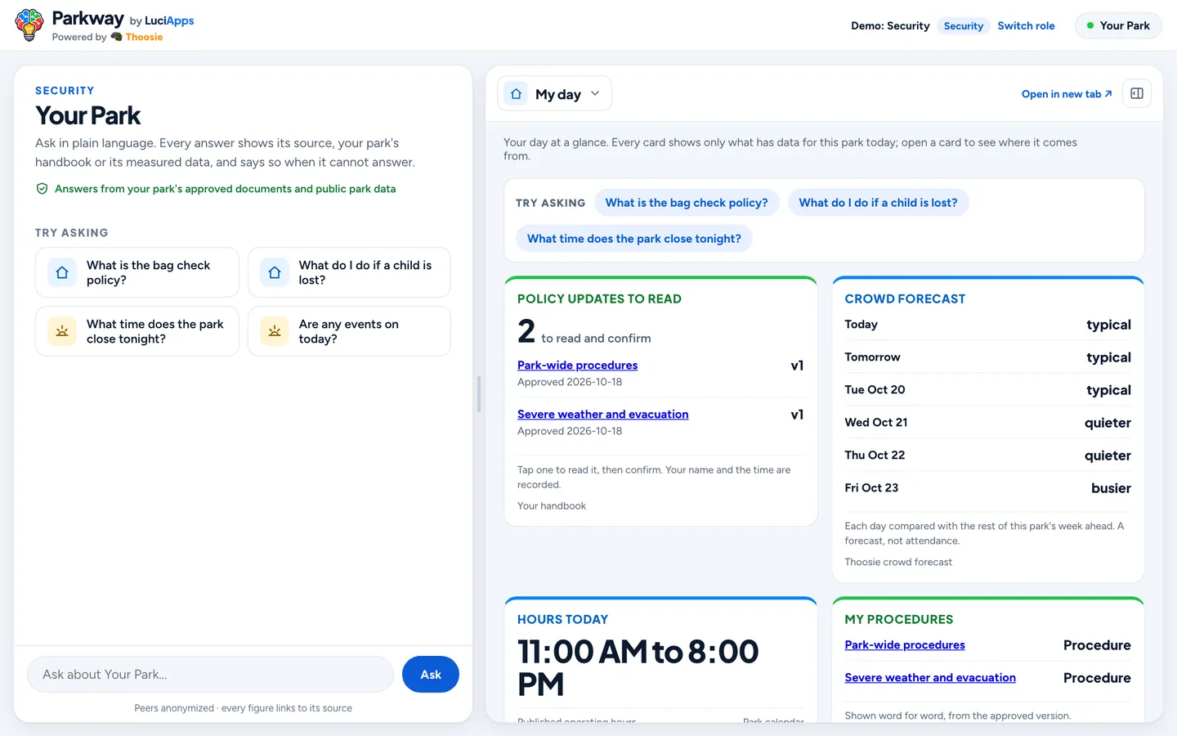Click the Tomorrow crowd forecast row
Screen dimensions: 1177x736
tap(987, 357)
